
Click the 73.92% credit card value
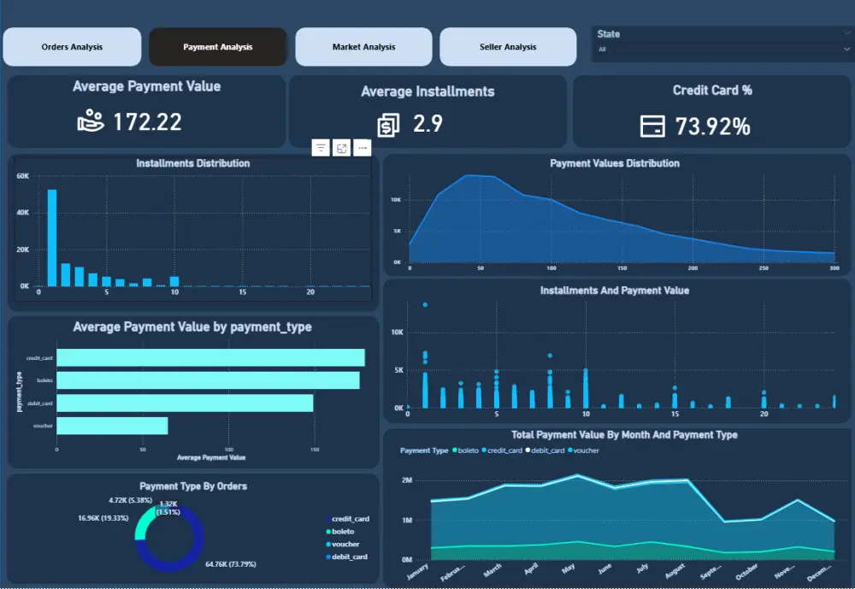tap(713, 127)
